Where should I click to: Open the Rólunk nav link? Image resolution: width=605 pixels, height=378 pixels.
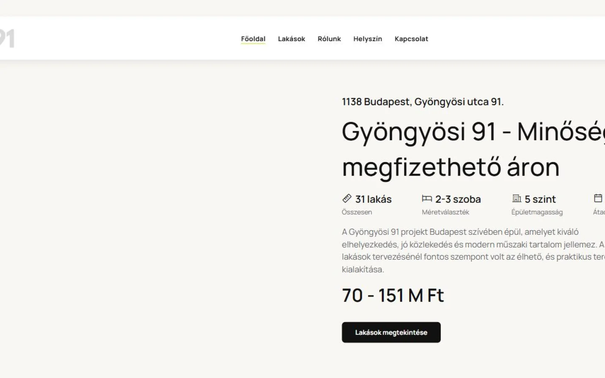(329, 39)
